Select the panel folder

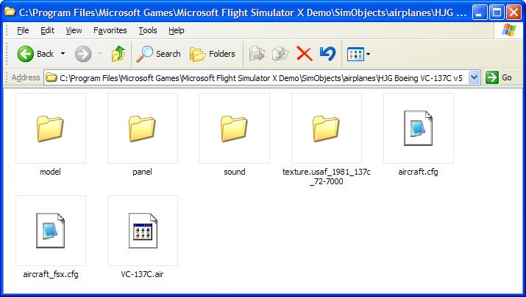[x=142, y=129]
